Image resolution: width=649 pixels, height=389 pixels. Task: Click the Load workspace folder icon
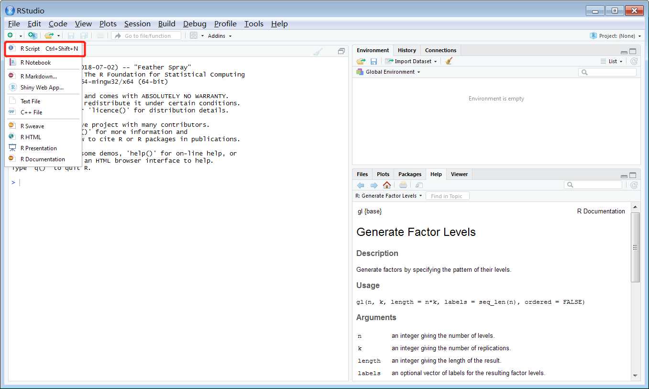click(x=361, y=61)
